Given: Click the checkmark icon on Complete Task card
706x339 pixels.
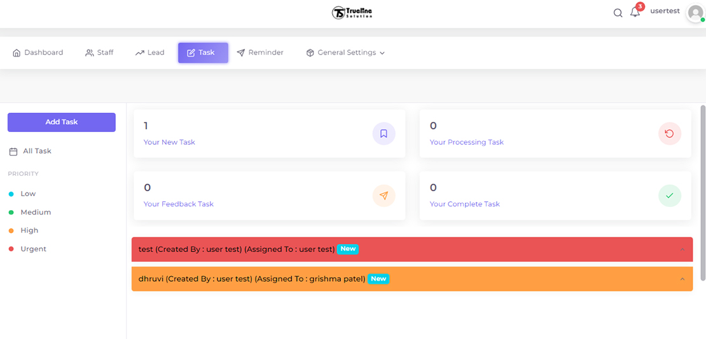Looking at the screenshot, I should (x=669, y=196).
